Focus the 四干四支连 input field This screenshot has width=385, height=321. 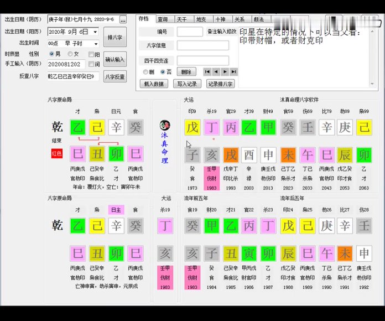203,60
